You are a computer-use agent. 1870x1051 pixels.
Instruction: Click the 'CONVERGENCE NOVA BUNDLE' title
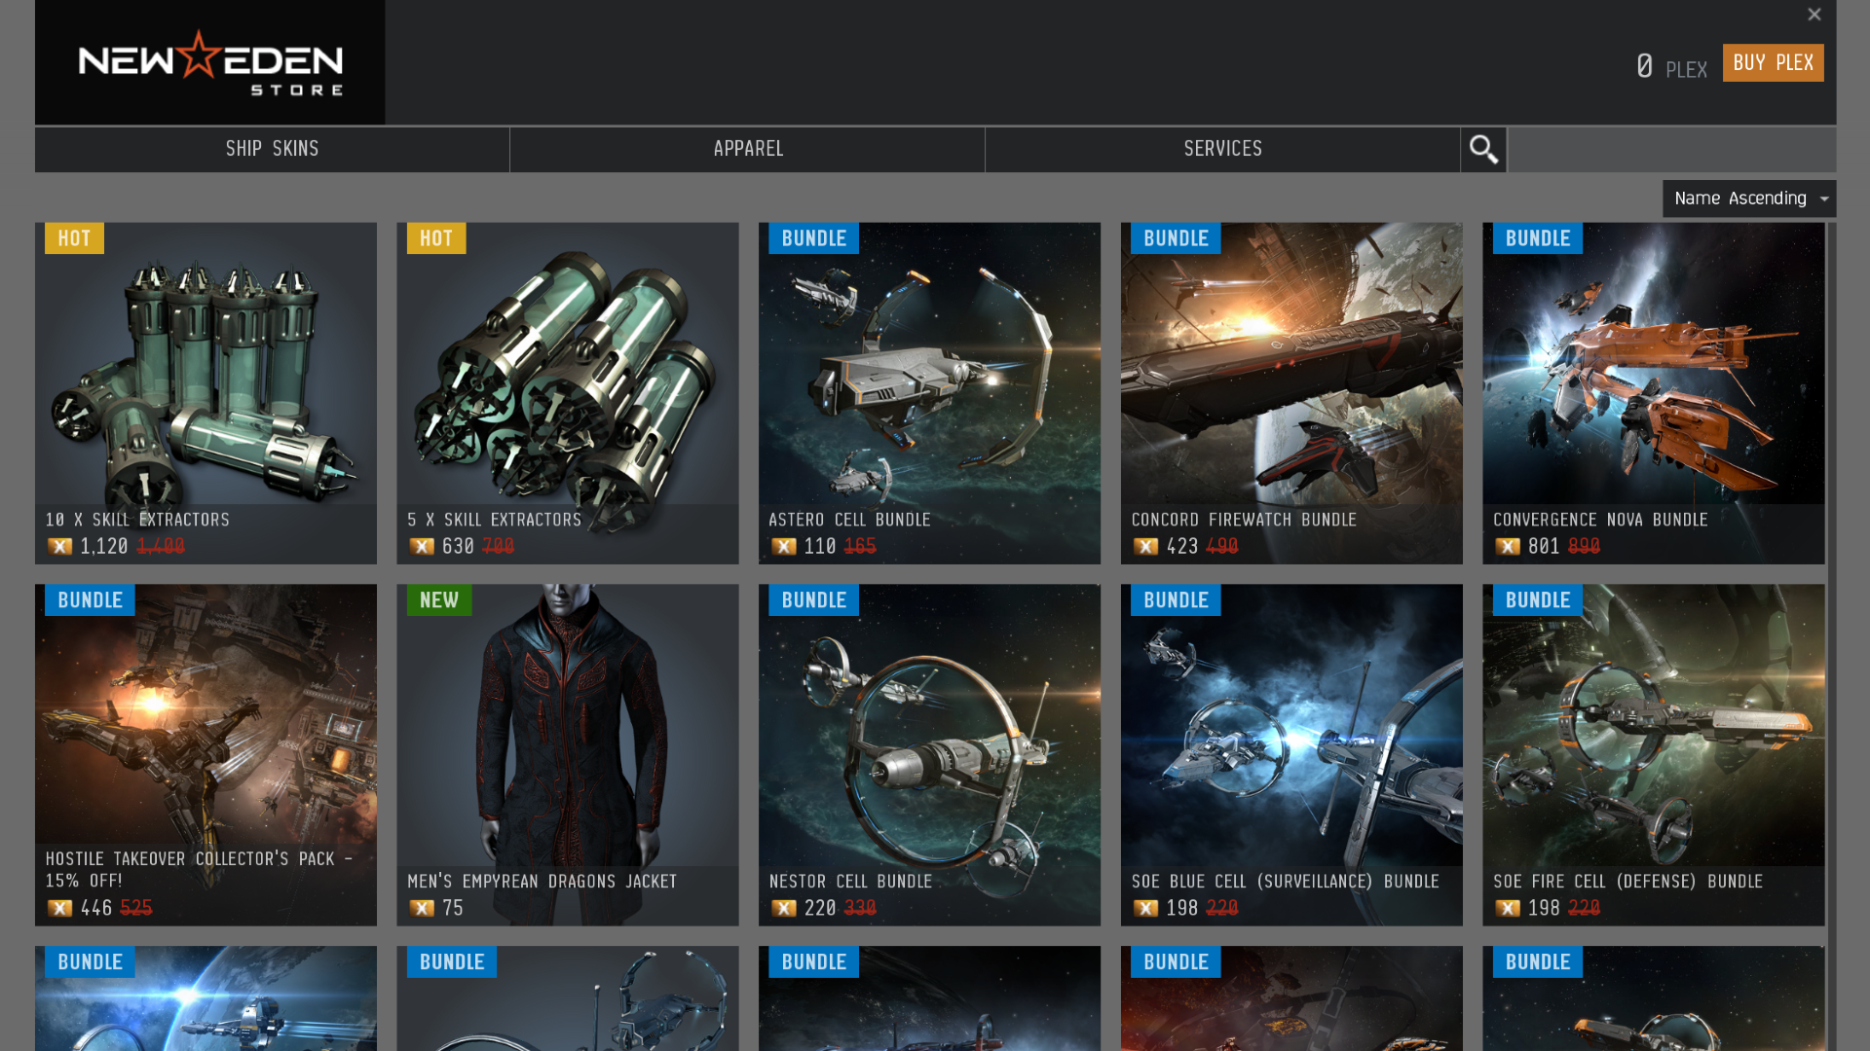(x=1600, y=521)
